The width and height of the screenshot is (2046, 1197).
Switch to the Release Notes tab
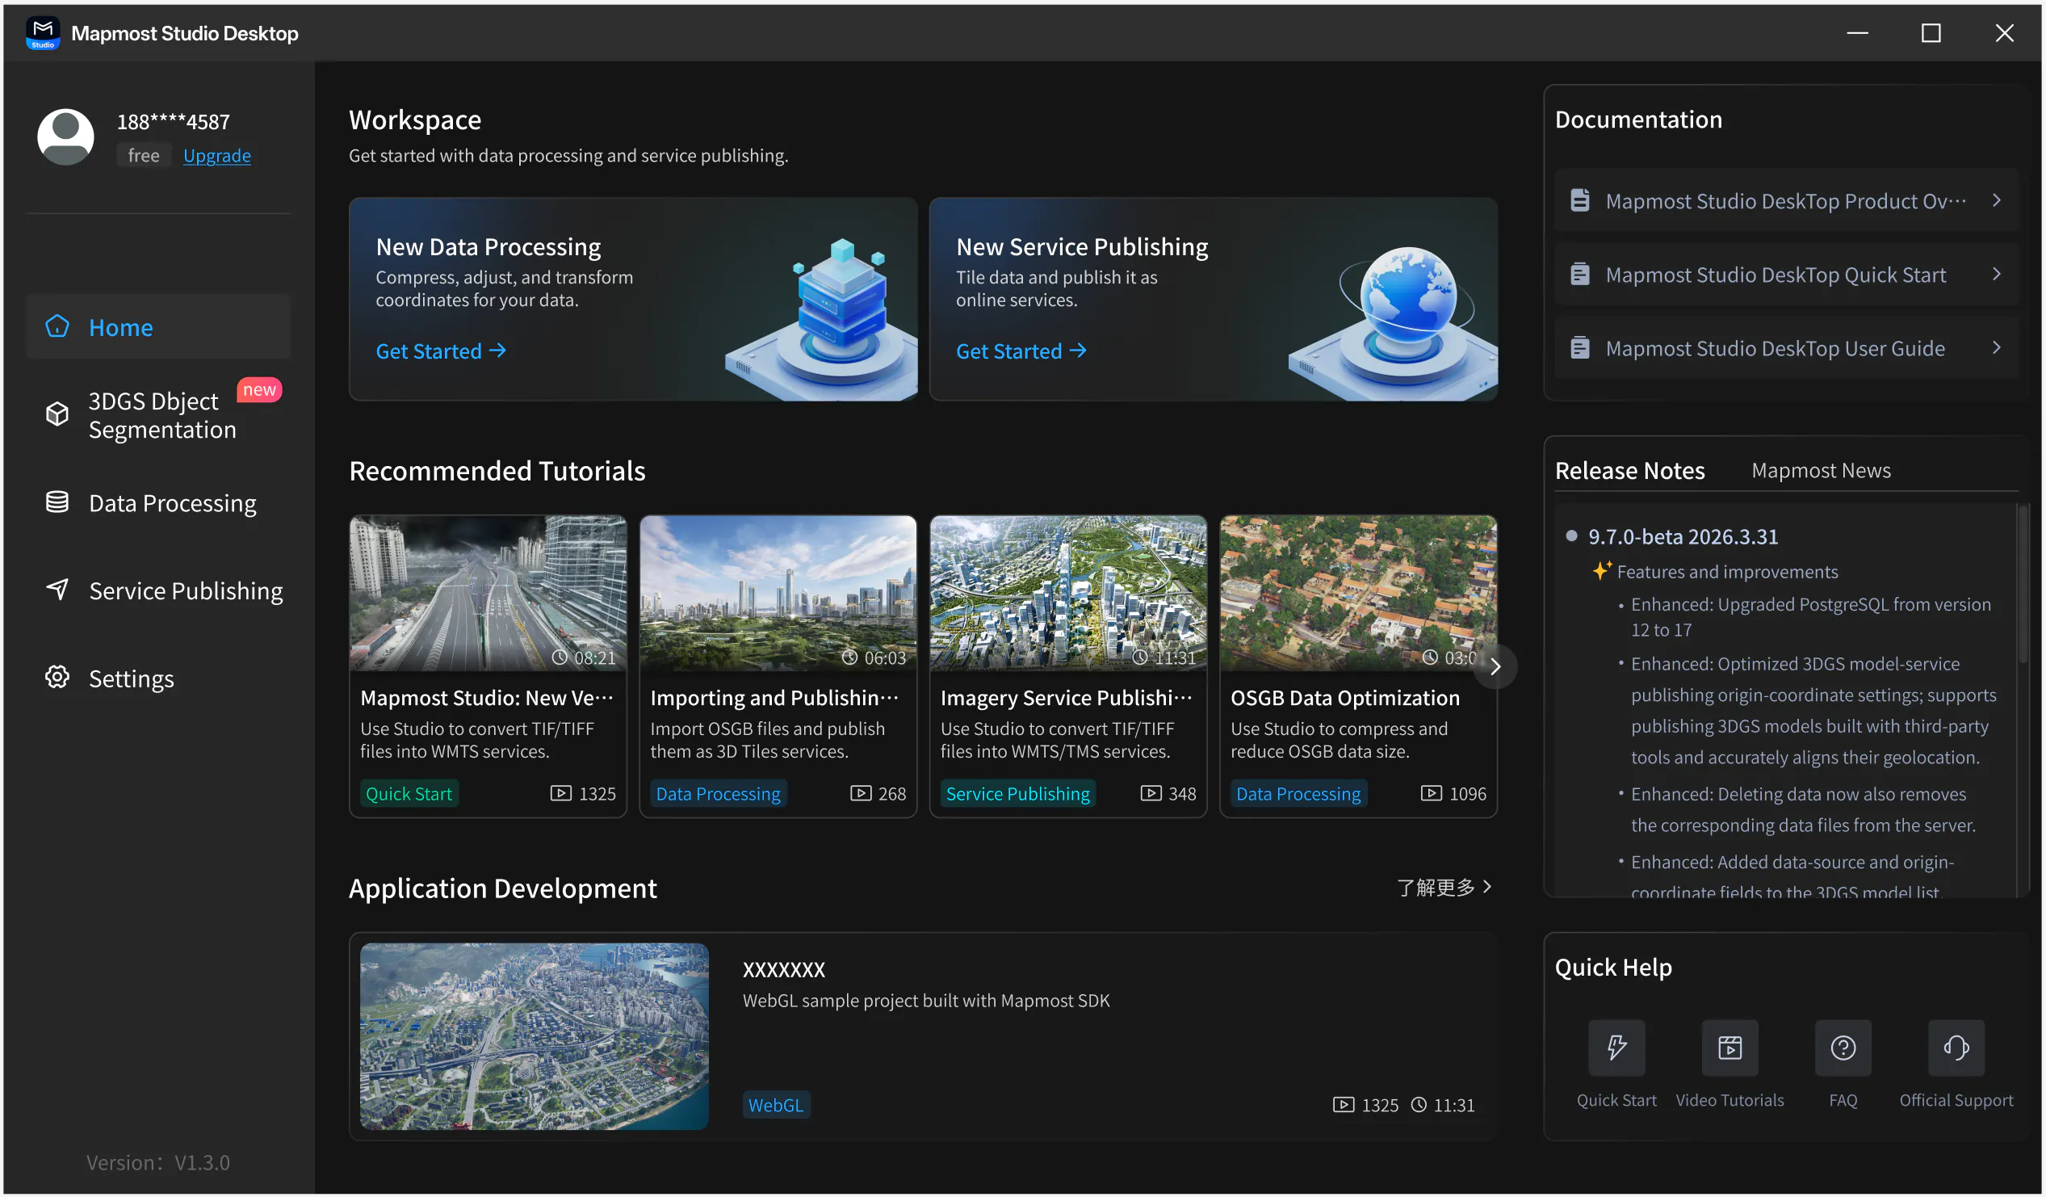[1629, 470]
